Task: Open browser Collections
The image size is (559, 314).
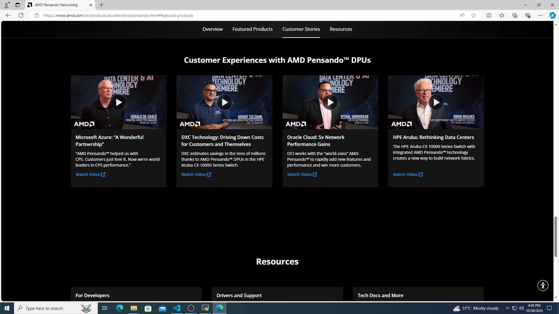Action: pos(514,15)
